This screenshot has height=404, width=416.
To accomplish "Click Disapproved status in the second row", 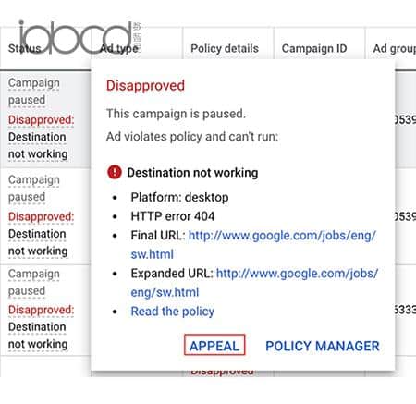I will click(41, 216).
